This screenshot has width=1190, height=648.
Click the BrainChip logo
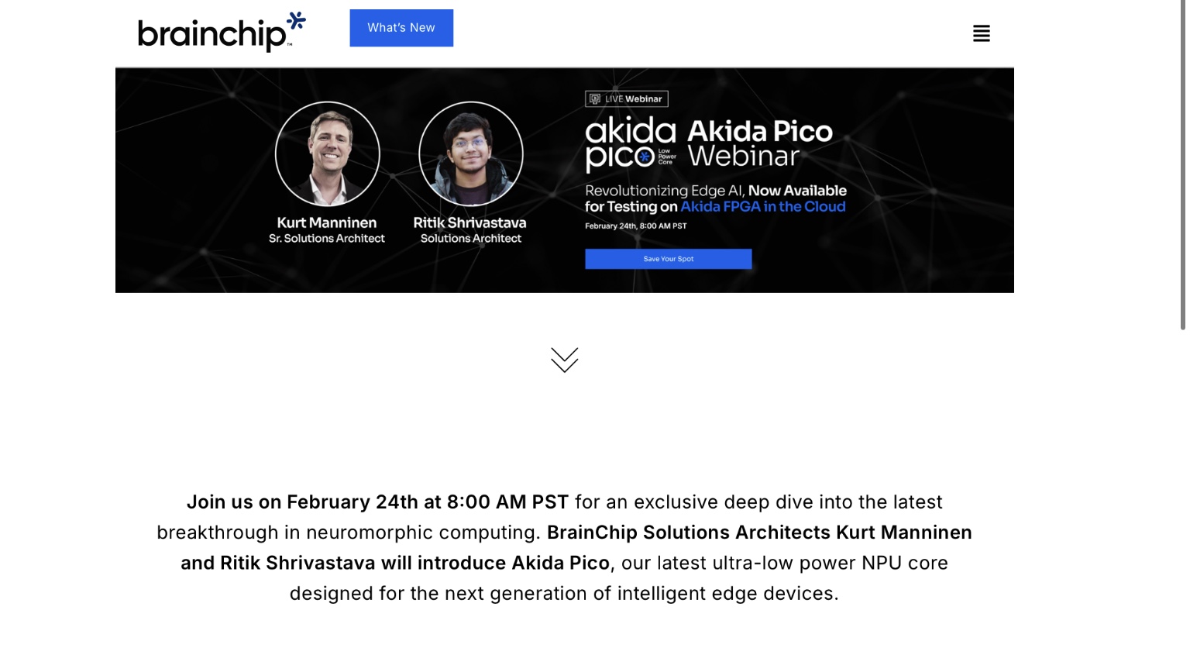(222, 33)
